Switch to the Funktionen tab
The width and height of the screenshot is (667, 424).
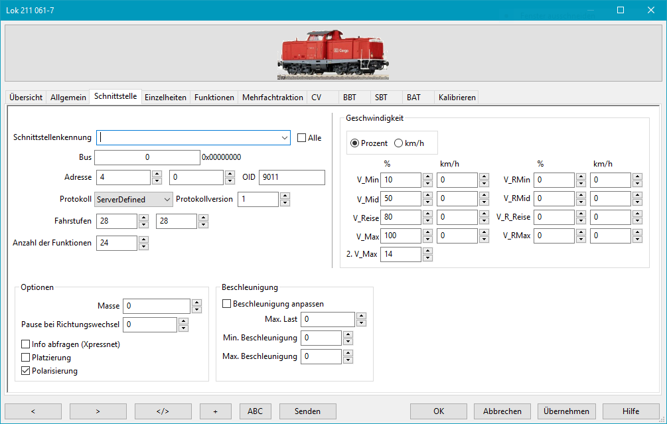(214, 98)
